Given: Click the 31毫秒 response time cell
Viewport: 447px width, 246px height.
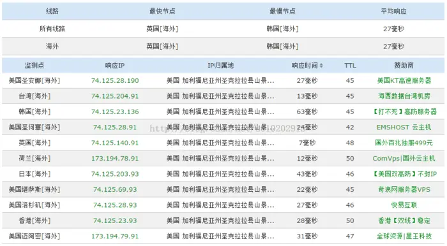Looking at the screenshot, I should pos(307,236).
